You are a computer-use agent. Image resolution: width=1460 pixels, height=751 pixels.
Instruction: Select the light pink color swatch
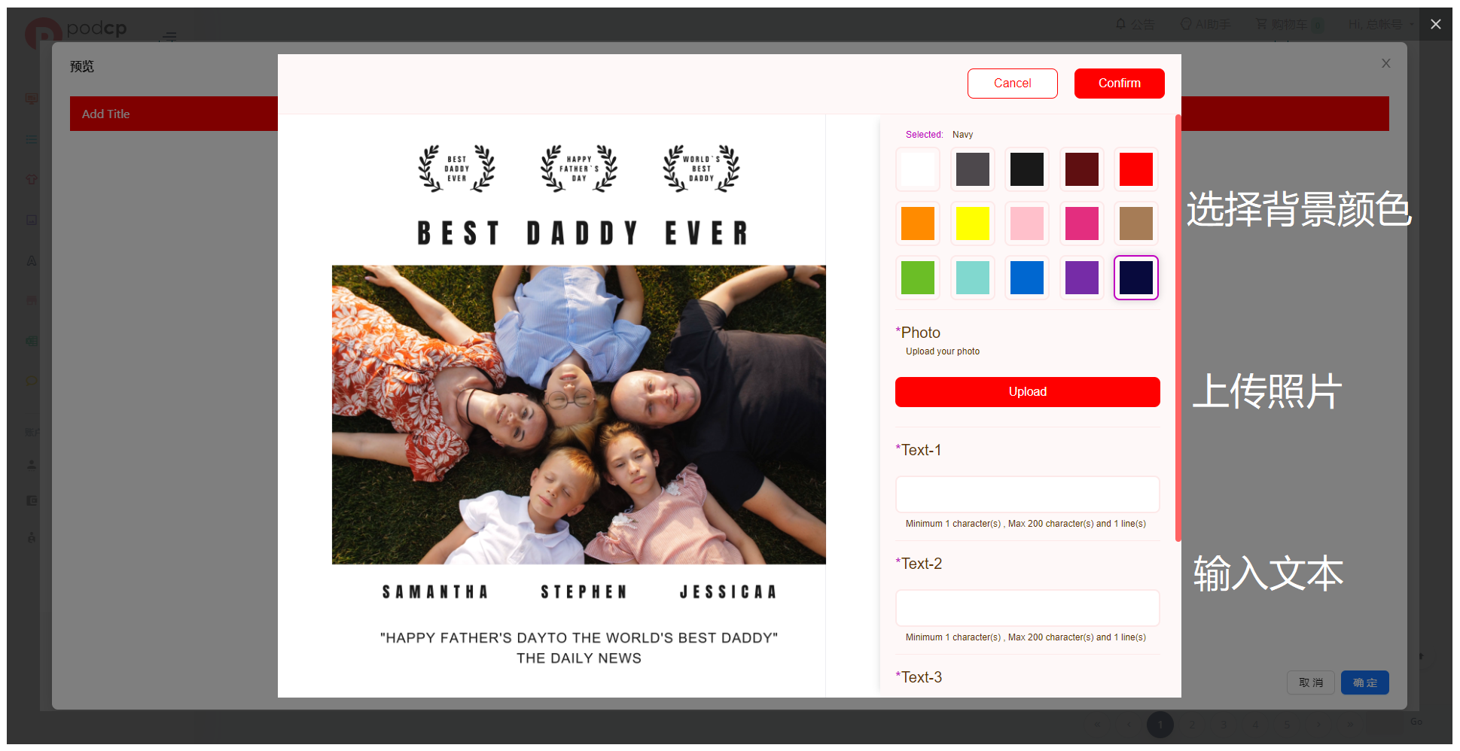[1027, 223]
